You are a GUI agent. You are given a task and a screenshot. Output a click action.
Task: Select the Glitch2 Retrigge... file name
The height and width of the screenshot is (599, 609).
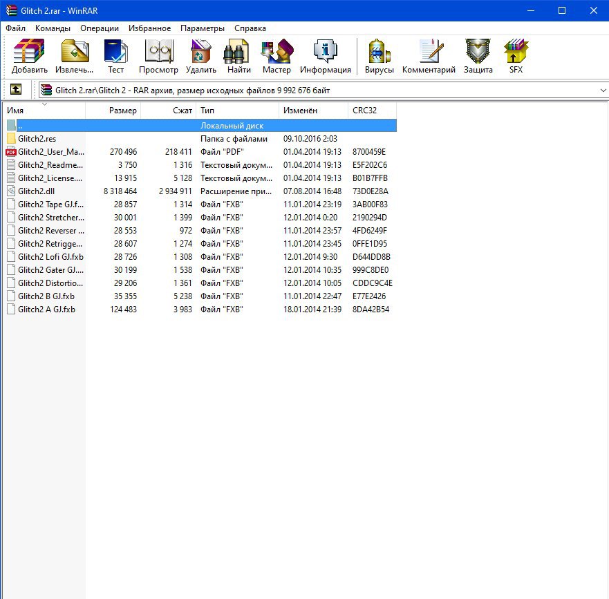pyautogui.click(x=50, y=244)
